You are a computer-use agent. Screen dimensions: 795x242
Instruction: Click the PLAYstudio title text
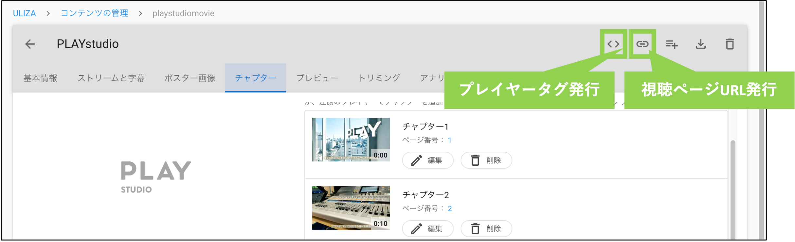(x=88, y=44)
